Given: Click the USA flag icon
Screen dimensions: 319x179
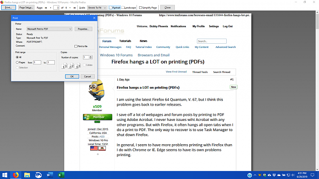Looking at the screenshot, I should tap(94, 148).
